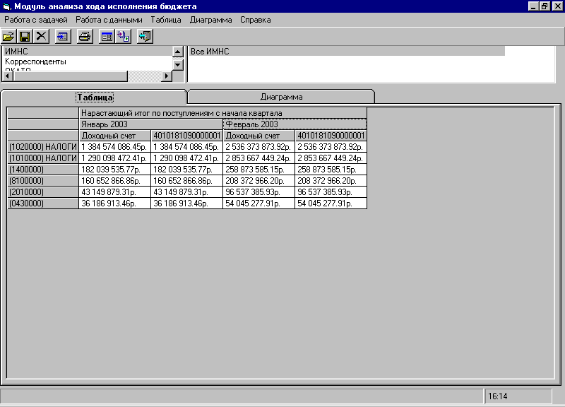Click header Нарастающий итог по поступлениям с начала квартала

(222, 113)
